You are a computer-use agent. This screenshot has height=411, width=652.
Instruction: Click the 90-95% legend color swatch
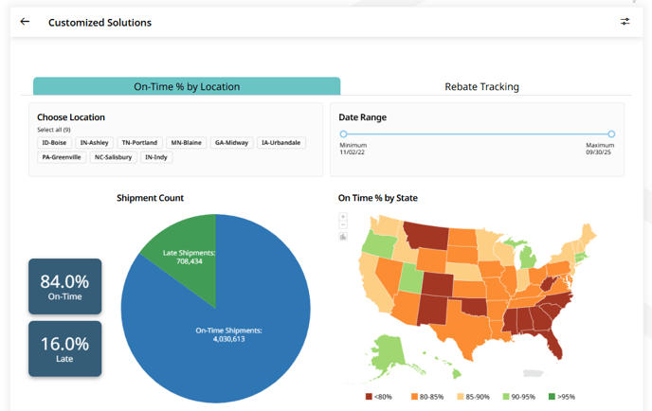click(505, 397)
